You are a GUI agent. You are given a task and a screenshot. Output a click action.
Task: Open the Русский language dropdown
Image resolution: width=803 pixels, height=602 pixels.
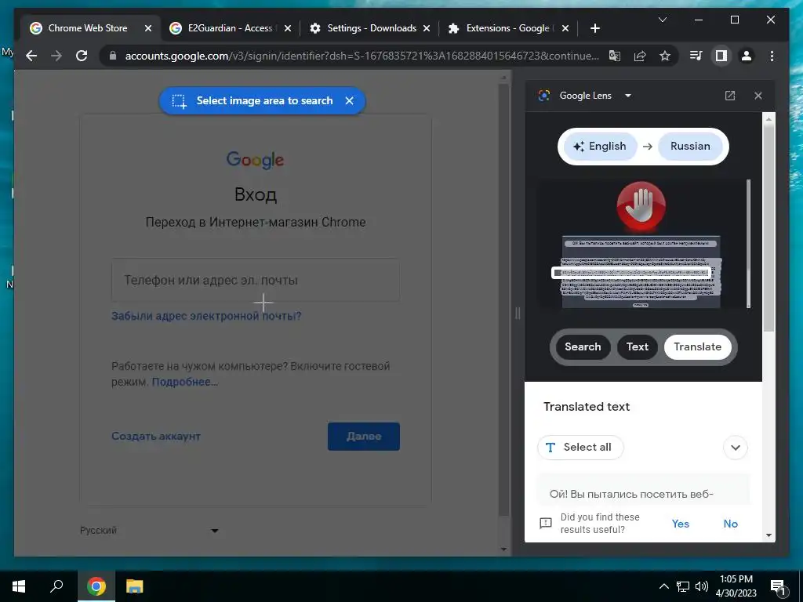click(x=149, y=531)
